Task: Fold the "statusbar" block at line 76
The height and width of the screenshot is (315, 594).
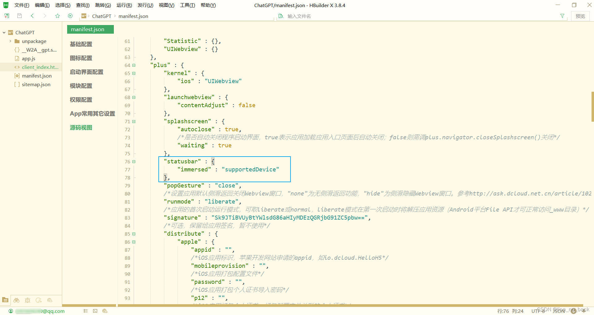Action: click(134, 162)
